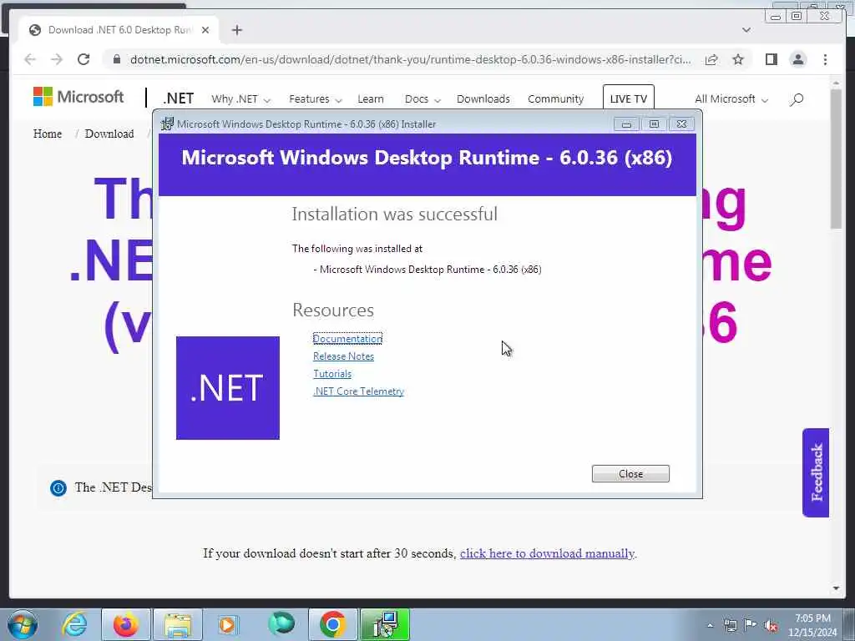Screen dimensions: 855x641
Task: Open Chrome tab search chevron
Action: tap(746, 30)
